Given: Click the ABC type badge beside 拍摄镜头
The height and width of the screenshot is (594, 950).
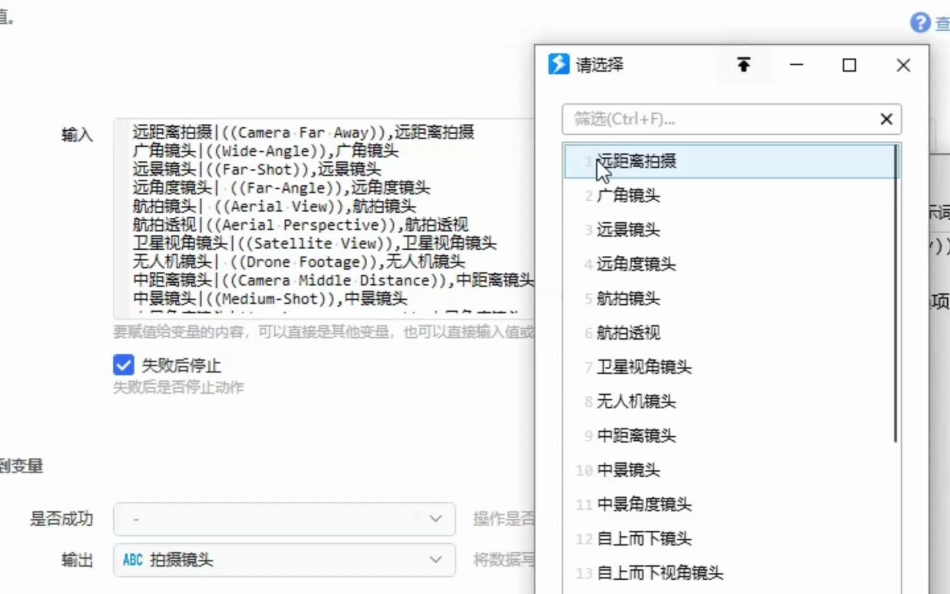Looking at the screenshot, I should point(132,560).
